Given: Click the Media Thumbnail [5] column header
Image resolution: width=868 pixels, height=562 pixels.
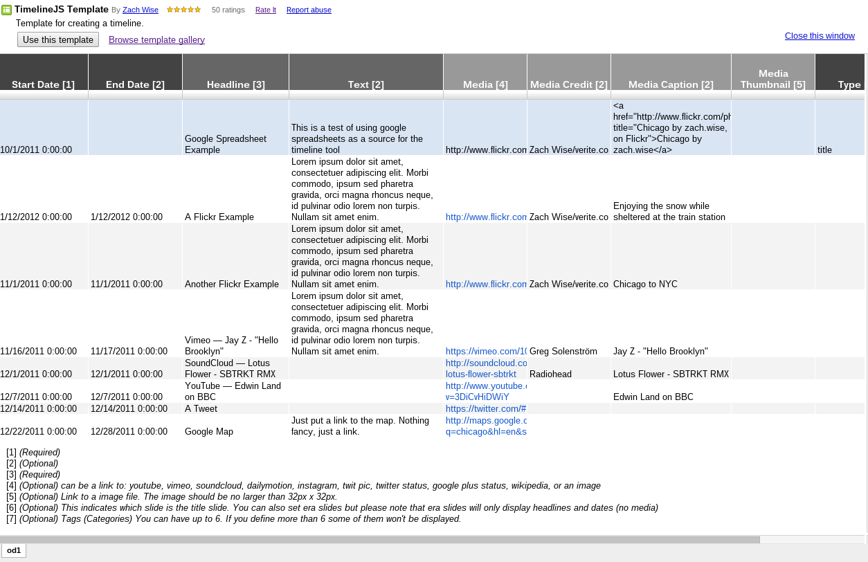Looking at the screenshot, I should [x=773, y=72].
